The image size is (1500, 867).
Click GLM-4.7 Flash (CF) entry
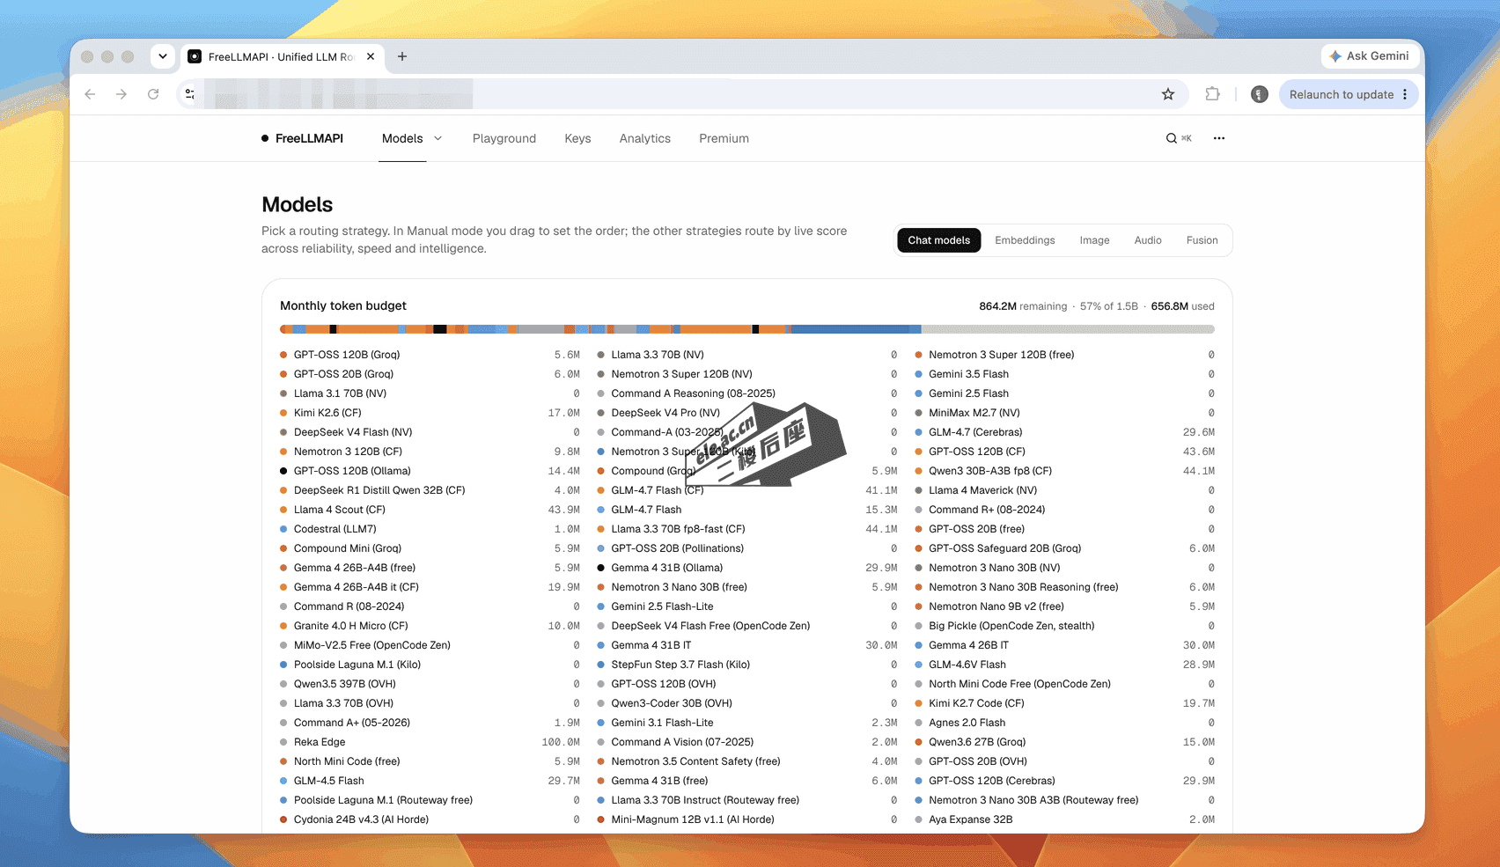747,490
